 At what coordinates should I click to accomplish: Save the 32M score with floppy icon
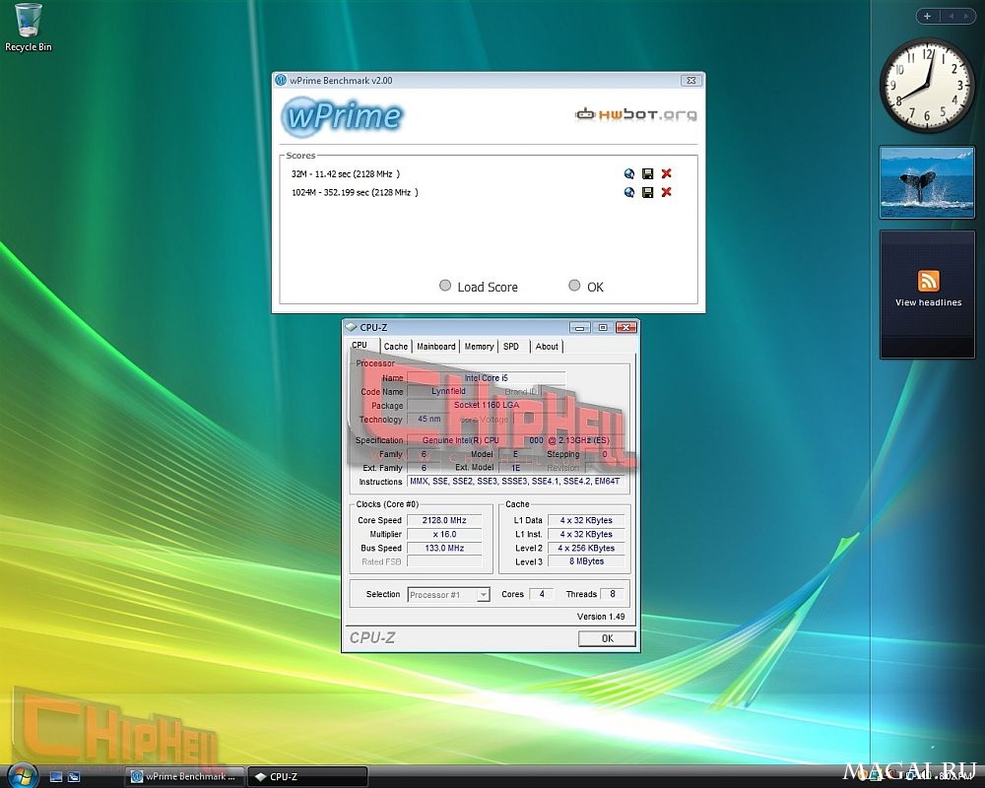pyautogui.click(x=648, y=174)
